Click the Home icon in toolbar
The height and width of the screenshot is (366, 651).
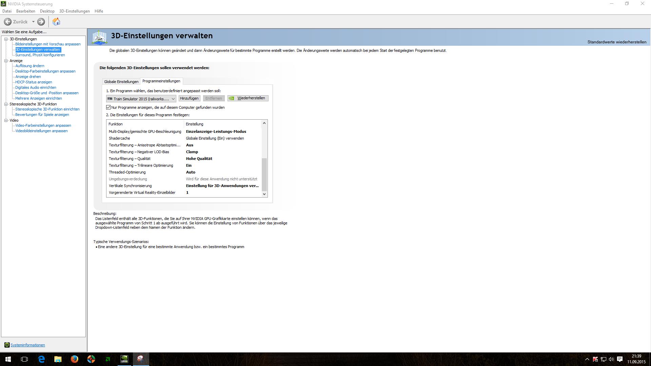pyautogui.click(x=56, y=22)
